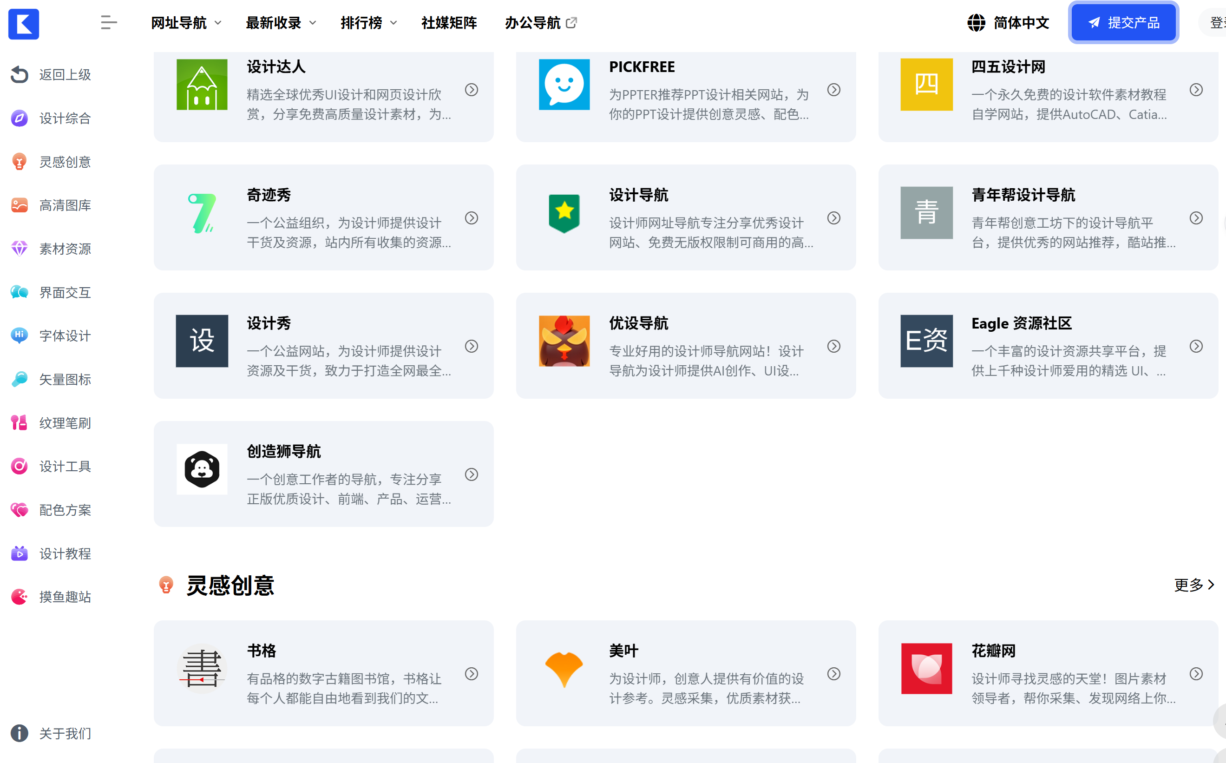Click the gray 青年帮设计导航 logo

[x=927, y=213]
